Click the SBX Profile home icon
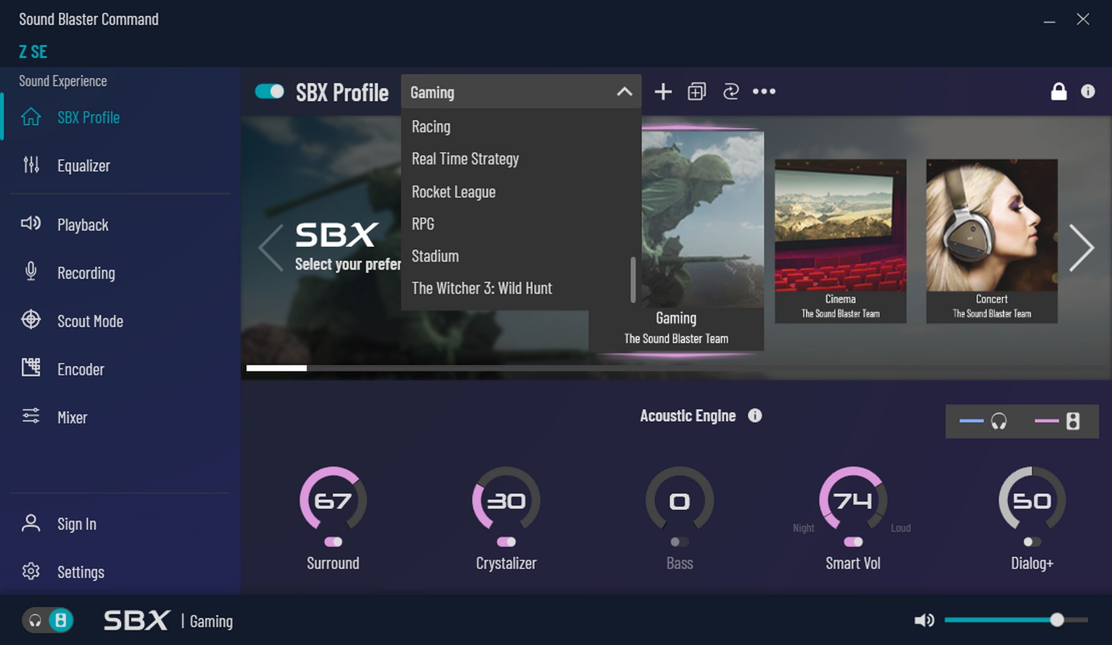 tap(30, 117)
